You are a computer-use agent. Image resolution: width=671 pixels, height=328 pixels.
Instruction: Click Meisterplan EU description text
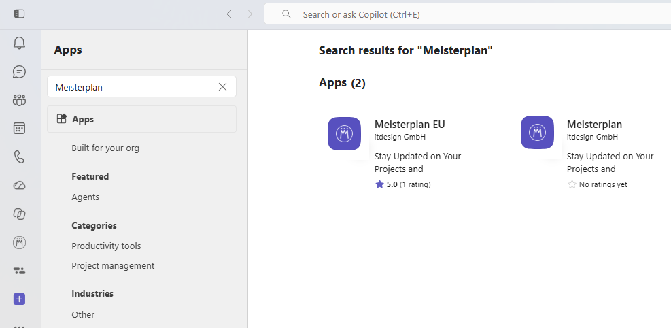pyautogui.click(x=417, y=163)
